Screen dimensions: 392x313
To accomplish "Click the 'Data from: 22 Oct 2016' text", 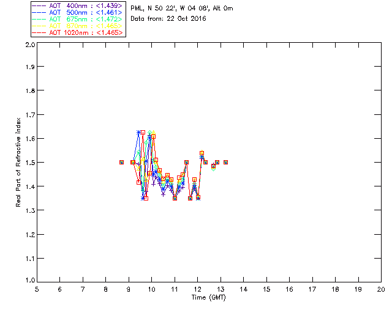I will click(x=168, y=18).
